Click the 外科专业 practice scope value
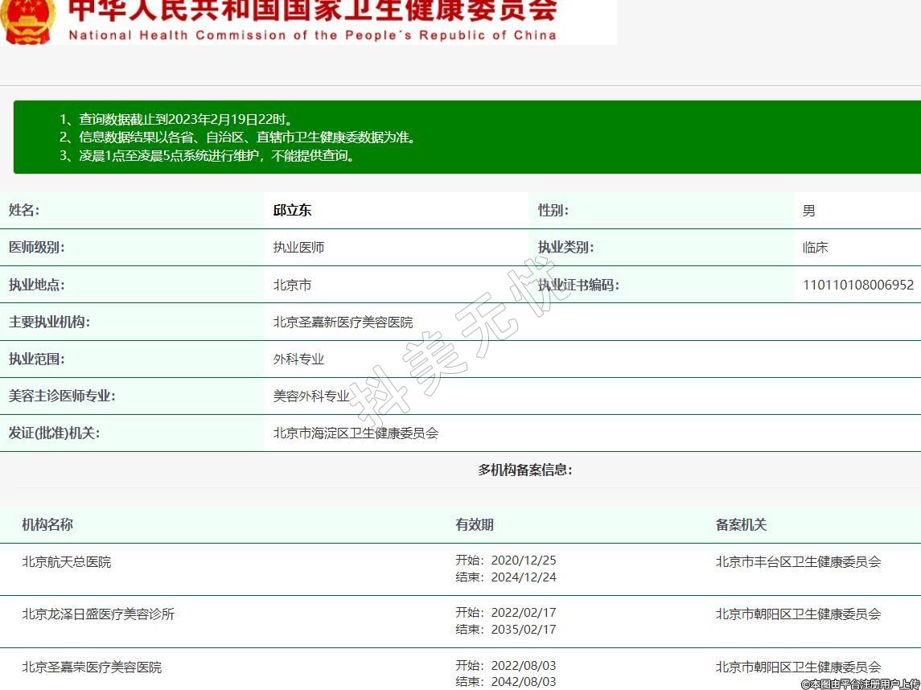Viewport: 921px width, 690px height. pyautogui.click(x=298, y=359)
